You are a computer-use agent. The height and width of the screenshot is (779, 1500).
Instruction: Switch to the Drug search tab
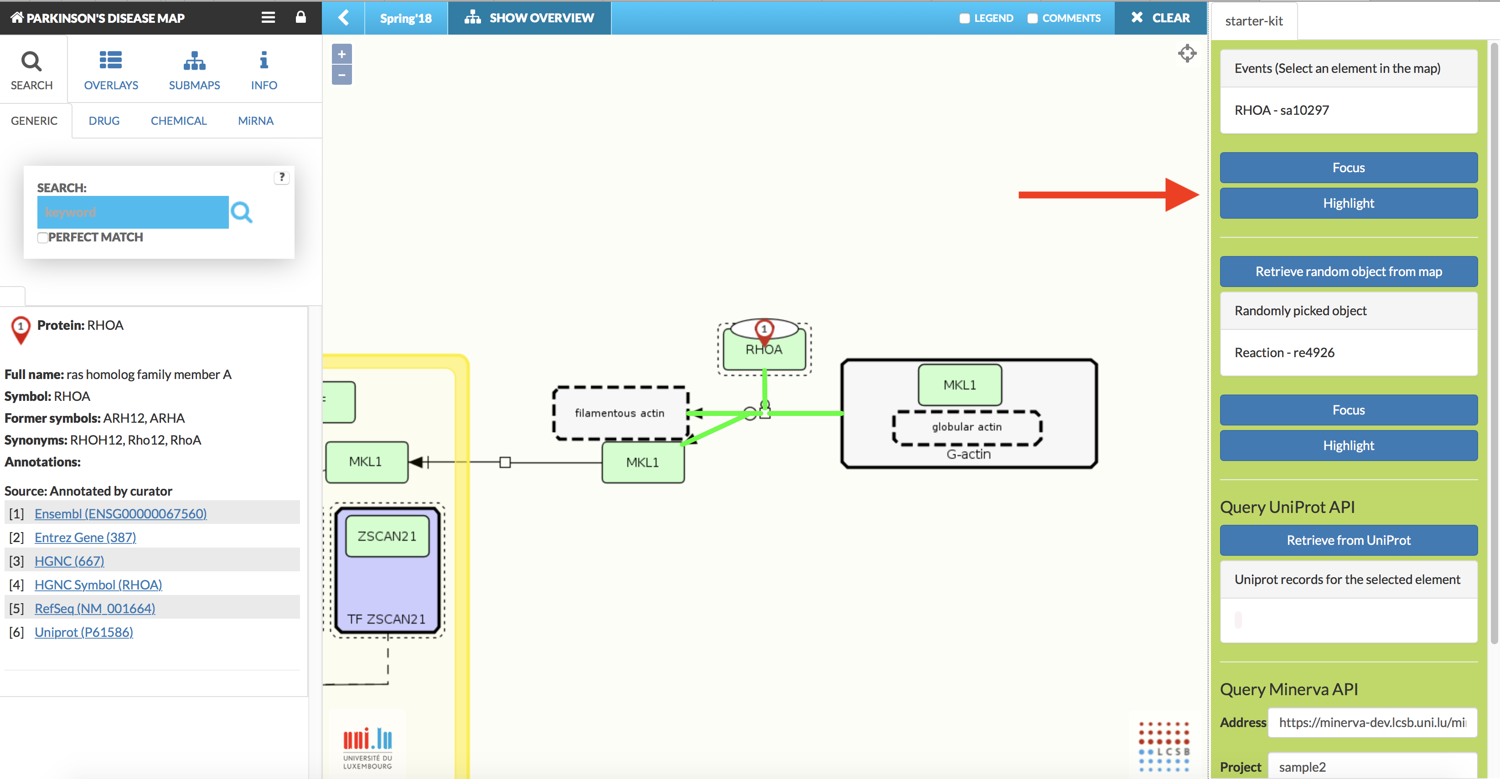pos(103,121)
